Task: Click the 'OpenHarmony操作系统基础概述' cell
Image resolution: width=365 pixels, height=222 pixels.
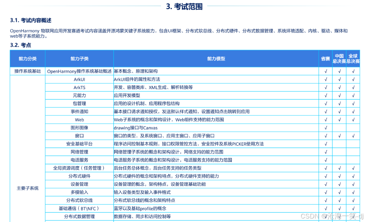Action: pyautogui.click(x=79, y=71)
